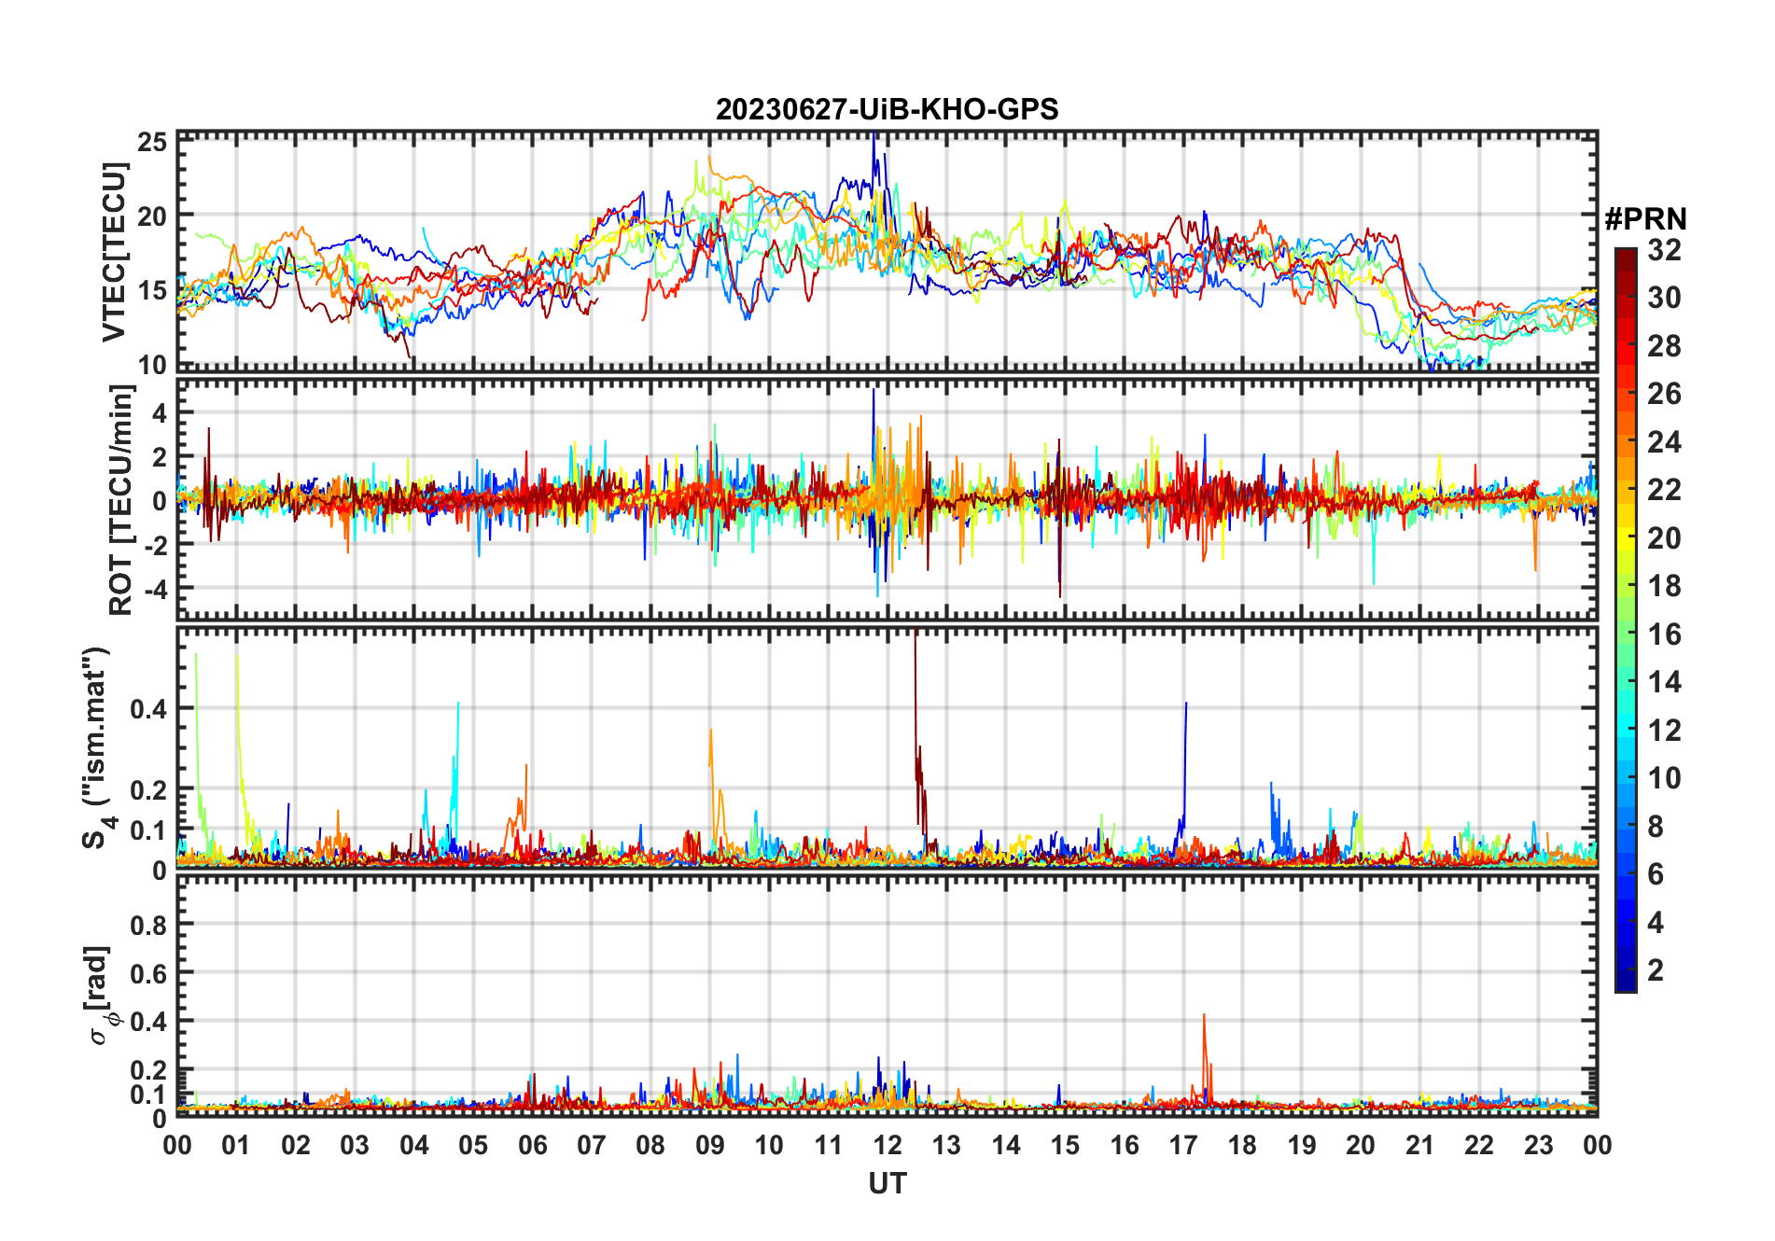Select the 12 label on the PRN colorbar
1775x1241 pixels.
pos(1664,731)
